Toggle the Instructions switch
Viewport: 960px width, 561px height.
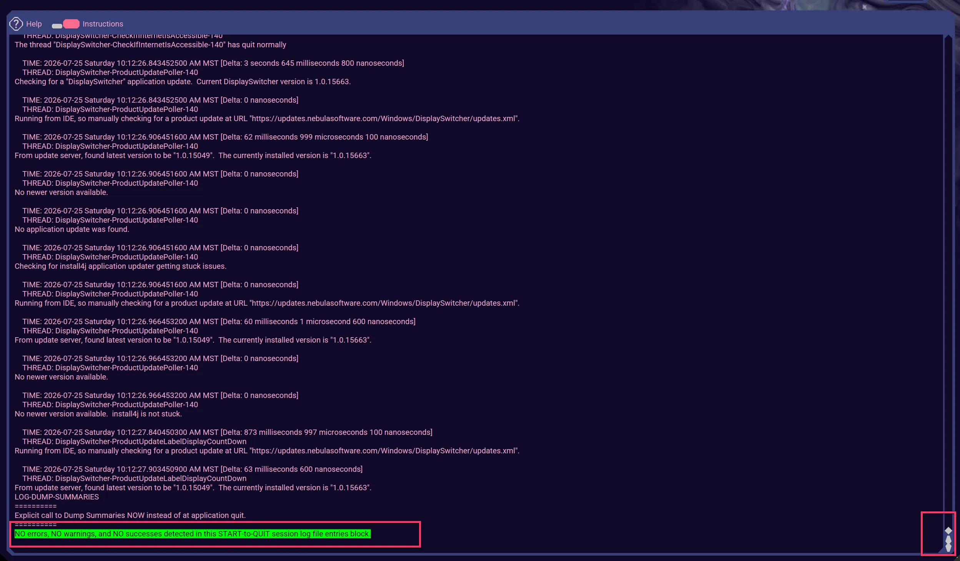pyautogui.click(x=66, y=24)
